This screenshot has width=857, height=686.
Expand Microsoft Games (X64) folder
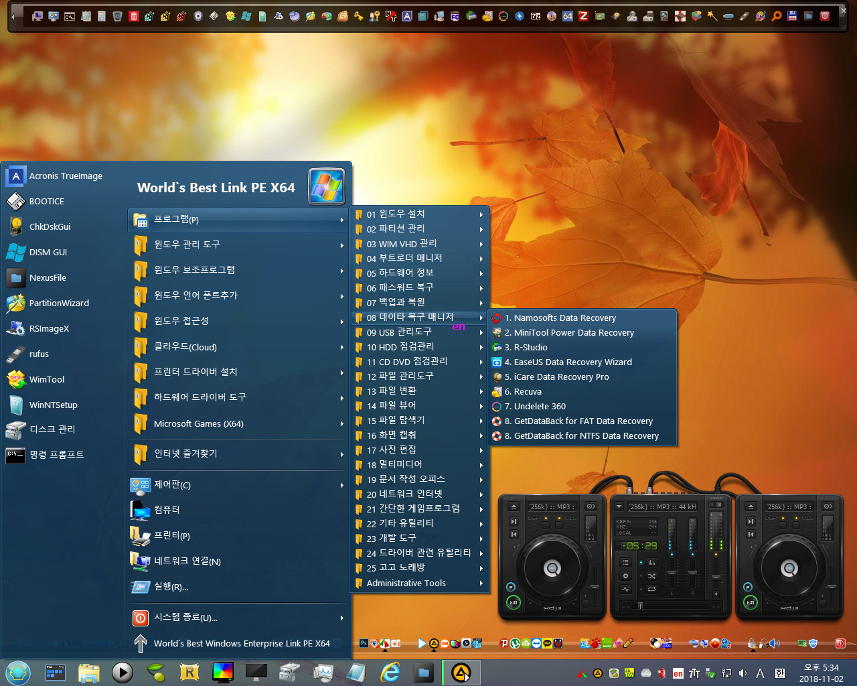(238, 423)
